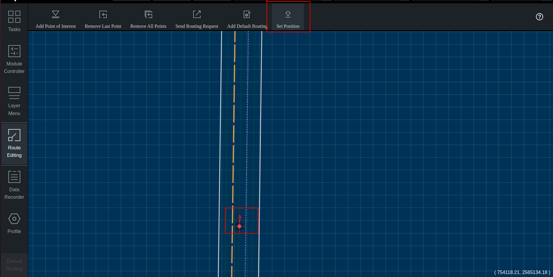Click the Default Routing sidebar entry

point(14,265)
